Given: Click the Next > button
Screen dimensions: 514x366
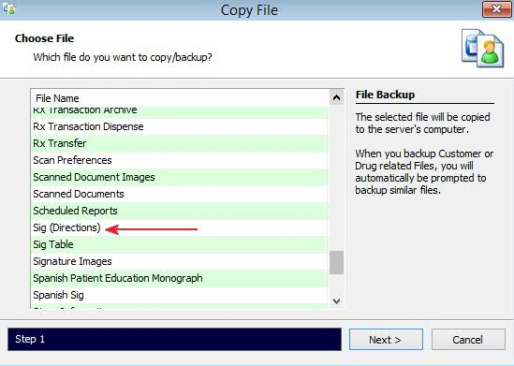Looking at the screenshot, I should click(386, 340).
